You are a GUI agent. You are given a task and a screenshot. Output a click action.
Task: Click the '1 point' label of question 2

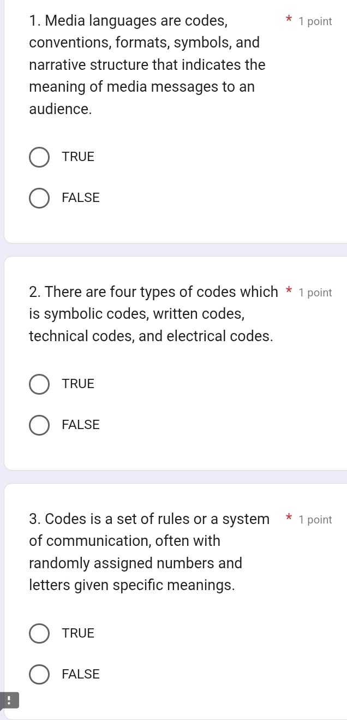[315, 293]
